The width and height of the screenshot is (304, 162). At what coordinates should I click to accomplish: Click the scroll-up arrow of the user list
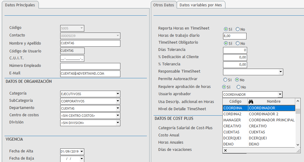click(x=298, y=101)
